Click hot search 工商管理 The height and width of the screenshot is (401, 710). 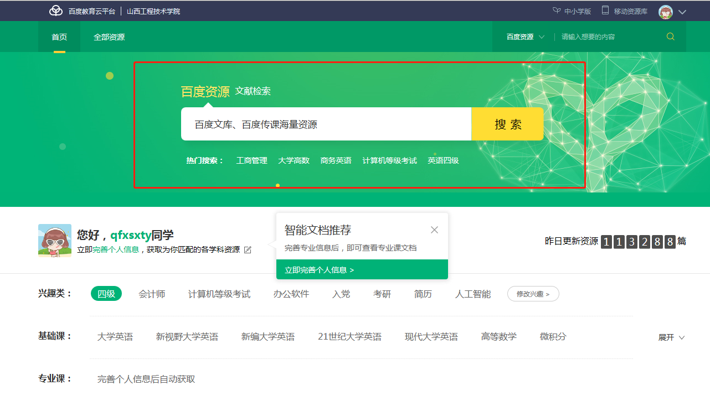(251, 160)
